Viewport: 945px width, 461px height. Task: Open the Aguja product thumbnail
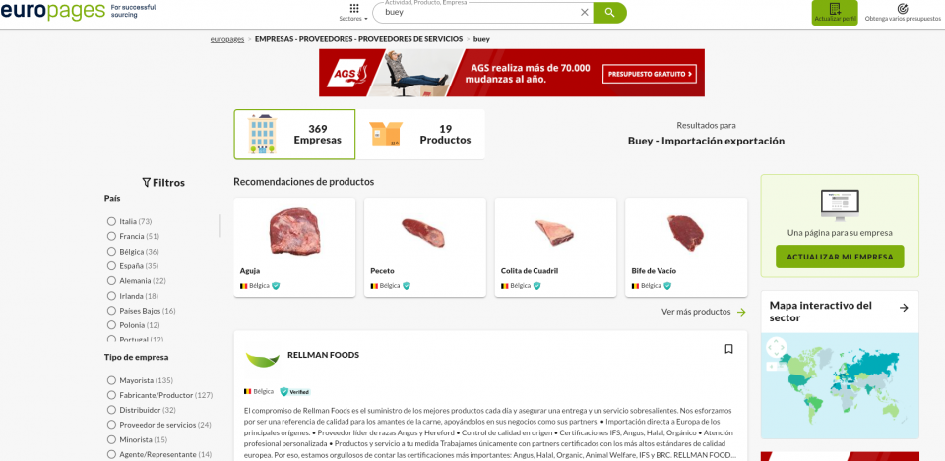point(294,231)
